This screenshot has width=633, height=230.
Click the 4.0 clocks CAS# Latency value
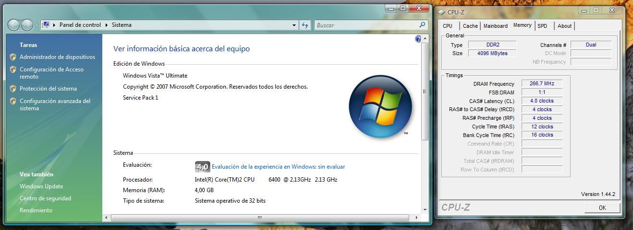[x=542, y=101]
